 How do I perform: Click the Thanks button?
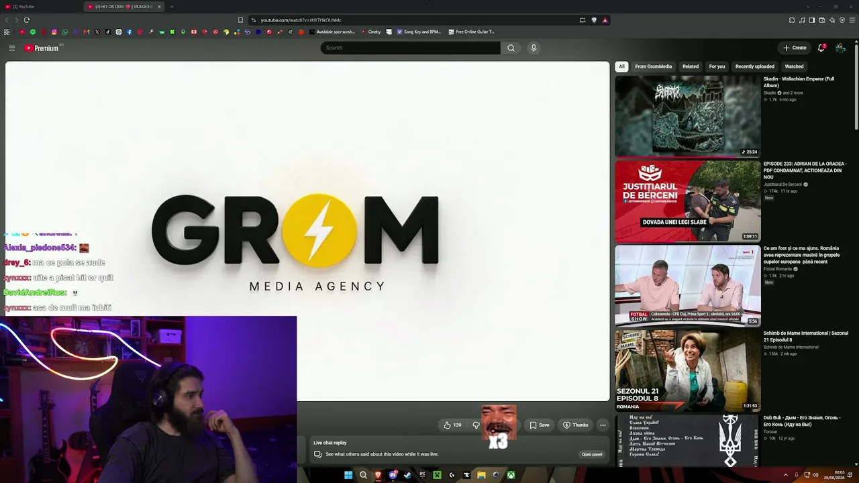coord(576,425)
